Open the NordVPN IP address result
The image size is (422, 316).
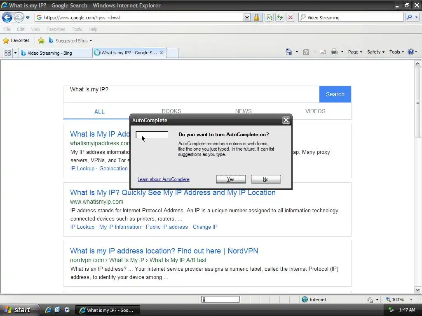tap(164, 251)
